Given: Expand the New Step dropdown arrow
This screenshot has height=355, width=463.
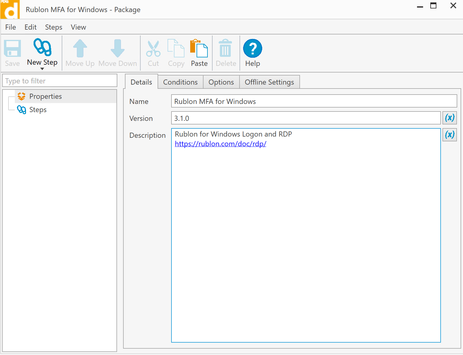Looking at the screenshot, I should pos(42,69).
